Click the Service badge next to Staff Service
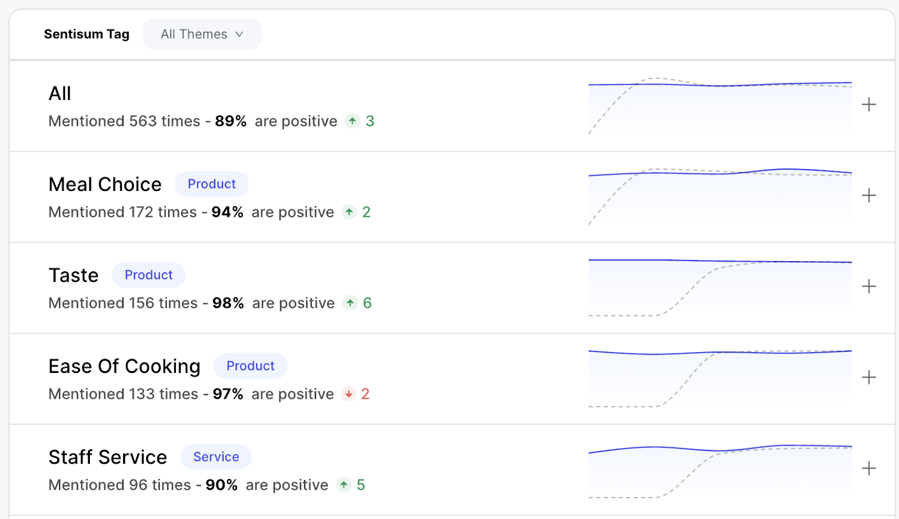This screenshot has width=899, height=519. 216,457
